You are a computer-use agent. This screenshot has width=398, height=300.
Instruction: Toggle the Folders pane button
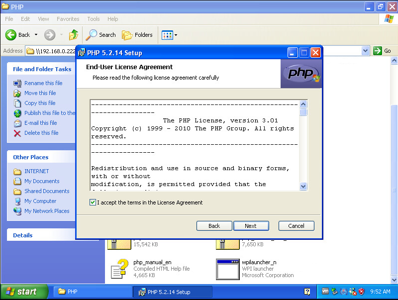click(x=137, y=35)
